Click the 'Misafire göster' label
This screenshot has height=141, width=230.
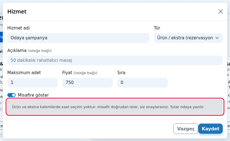33,95
